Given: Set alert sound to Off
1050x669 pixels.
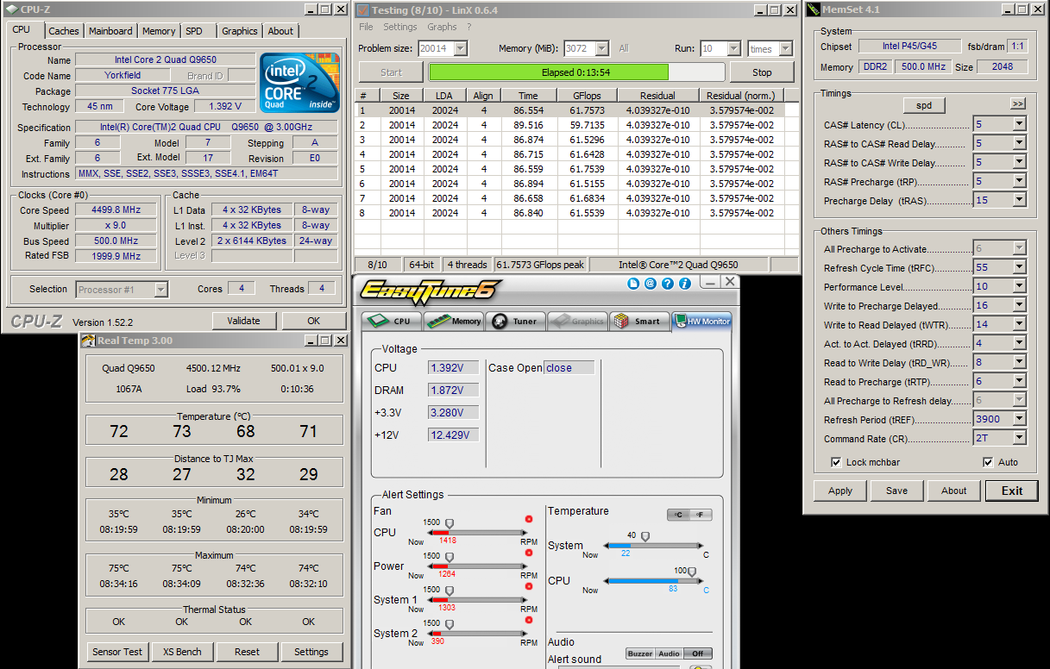Looking at the screenshot, I should pos(697,653).
